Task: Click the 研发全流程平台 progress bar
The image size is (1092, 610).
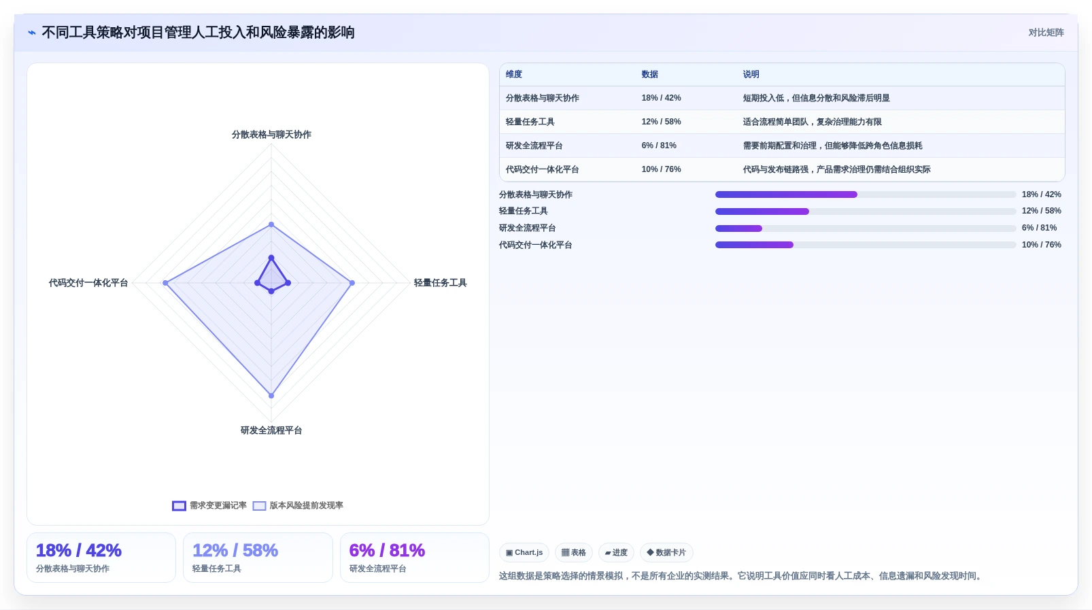Action: click(x=866, y=228)
